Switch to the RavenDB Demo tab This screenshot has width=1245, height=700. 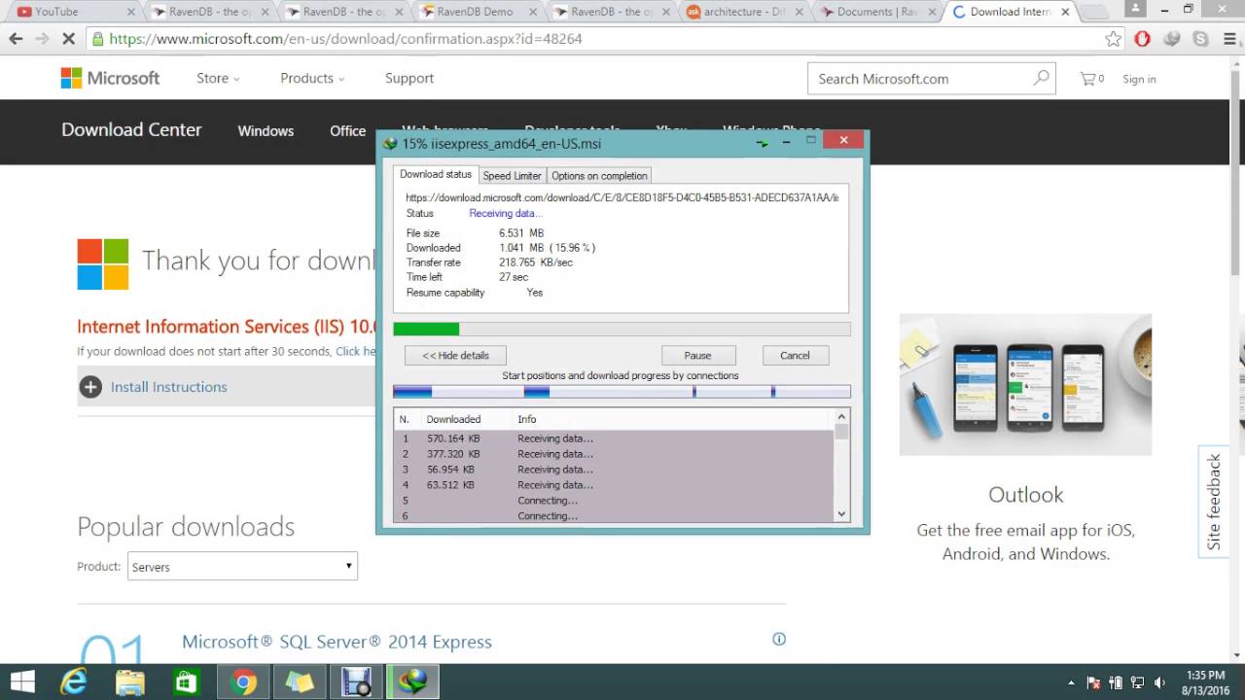(x=475, y=12)
